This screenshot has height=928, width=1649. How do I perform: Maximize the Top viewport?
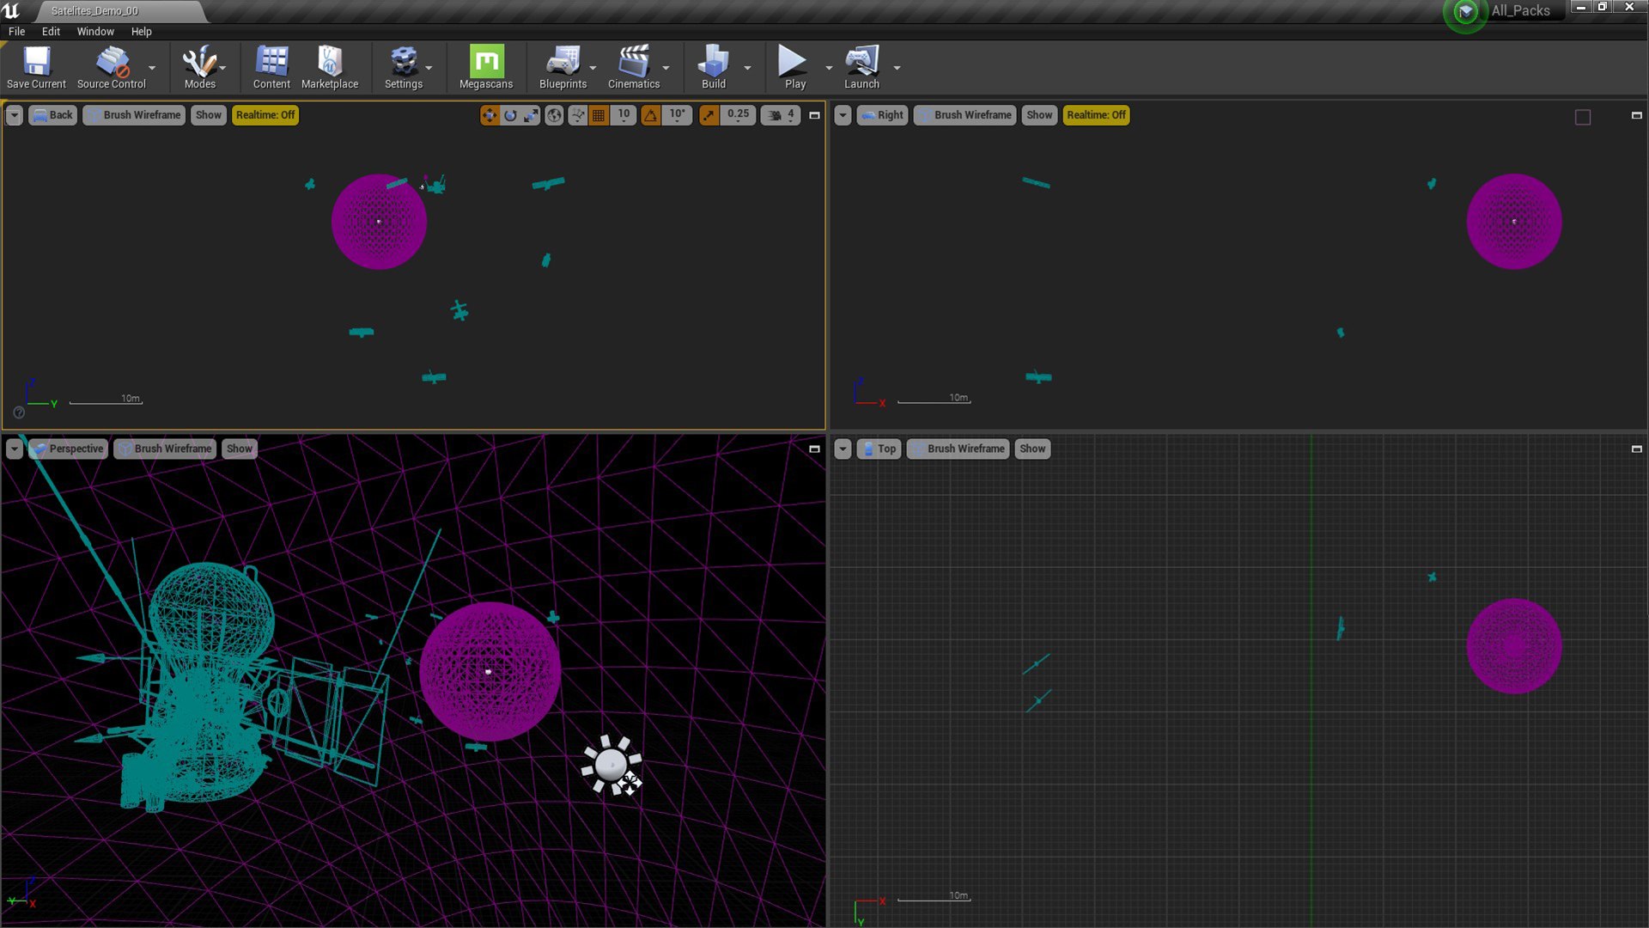pos(1636,449)
